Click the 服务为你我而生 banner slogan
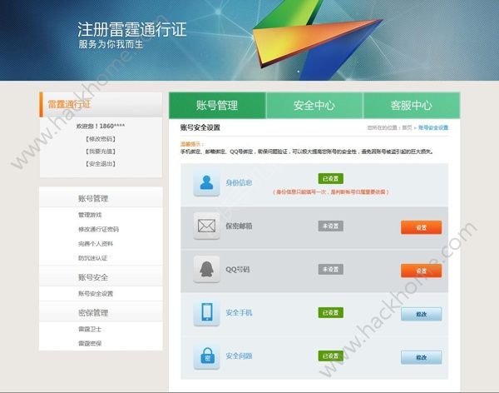The height and width of the screenshot is (393, 499). (x=111, y=44)
